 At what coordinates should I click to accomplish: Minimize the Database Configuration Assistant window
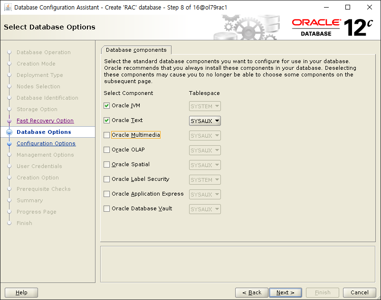pos(326,7)
